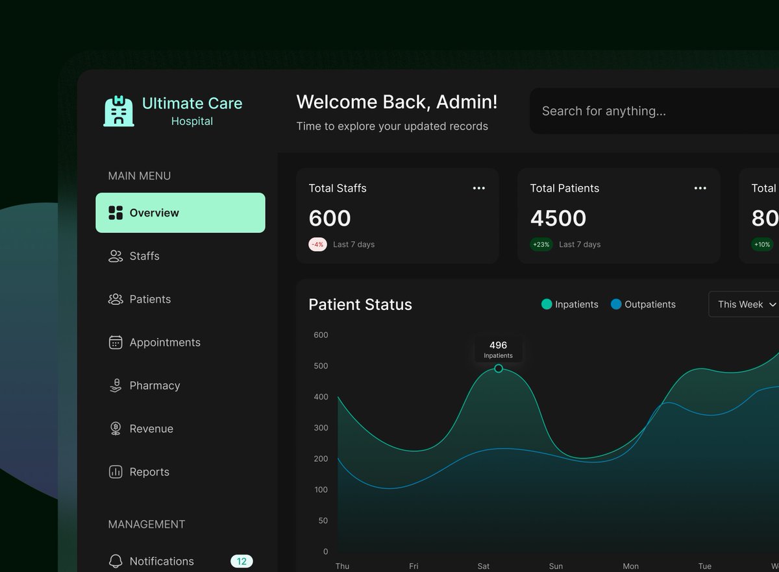The height and width of the screenshot is (572, 779).
Task: Click the Overview grid icon
Action: (116, 213)
